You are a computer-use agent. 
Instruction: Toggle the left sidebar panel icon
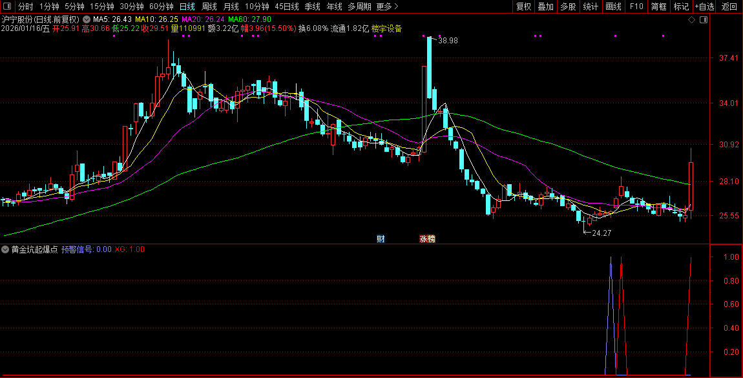click(x=7, y=6)
